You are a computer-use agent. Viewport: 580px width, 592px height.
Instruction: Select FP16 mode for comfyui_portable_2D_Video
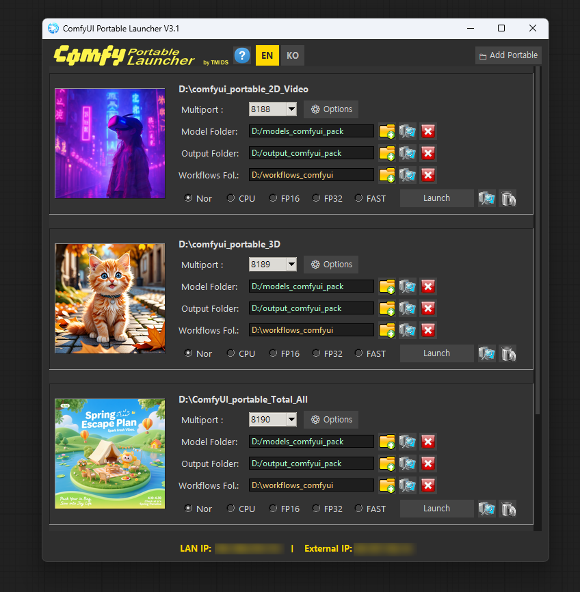coord(285,199)
